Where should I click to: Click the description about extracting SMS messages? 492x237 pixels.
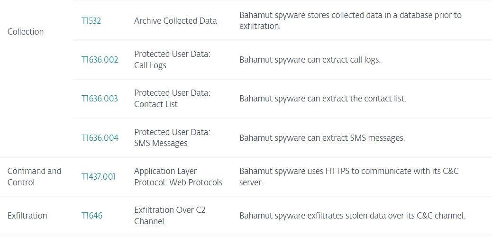pos(322,138)
